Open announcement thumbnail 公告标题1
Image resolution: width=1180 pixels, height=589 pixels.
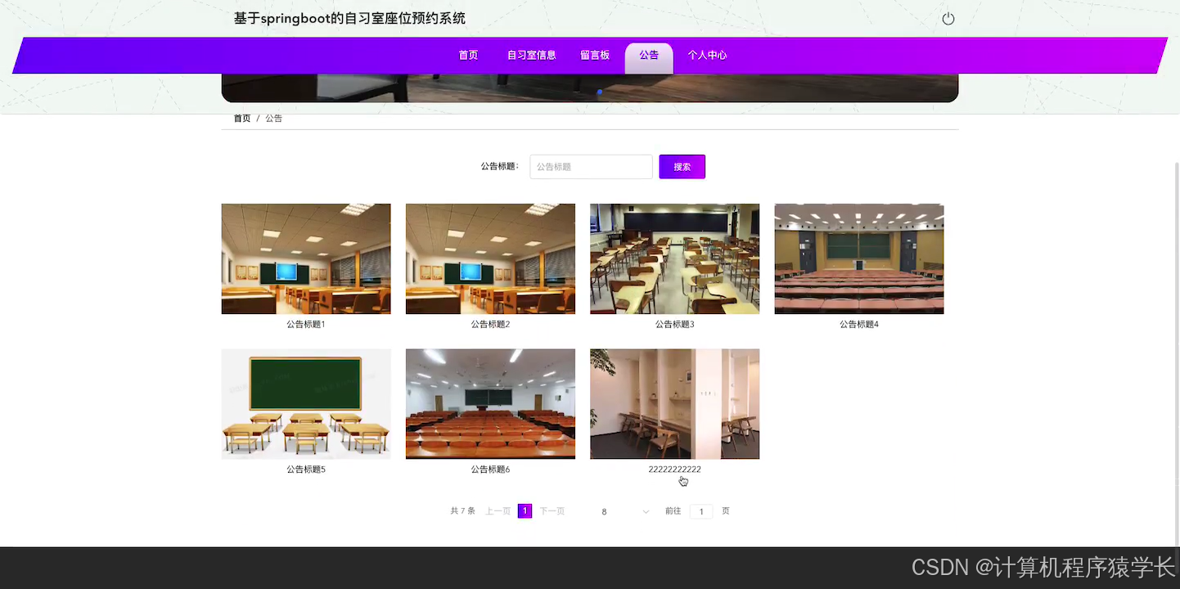click(x=305, y=259)
